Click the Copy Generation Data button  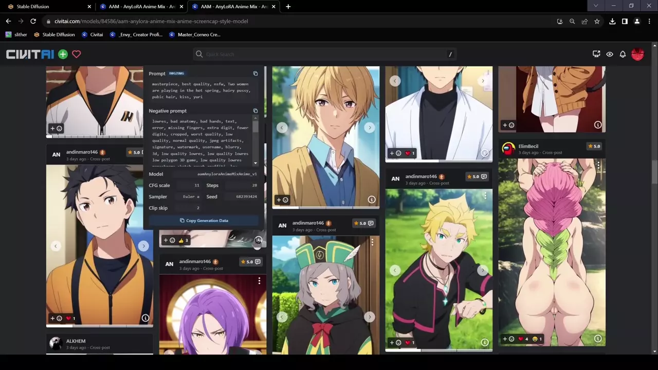[x=204, y=220]
